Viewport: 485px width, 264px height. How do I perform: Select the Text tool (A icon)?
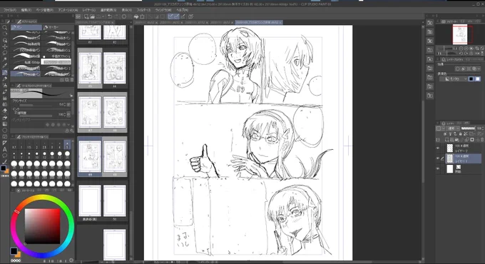click(x=5, y=149)
